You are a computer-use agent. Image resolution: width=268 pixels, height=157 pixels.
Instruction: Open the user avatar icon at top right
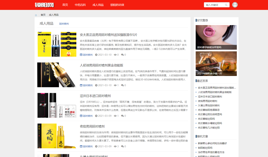click(x=235, y=5)
